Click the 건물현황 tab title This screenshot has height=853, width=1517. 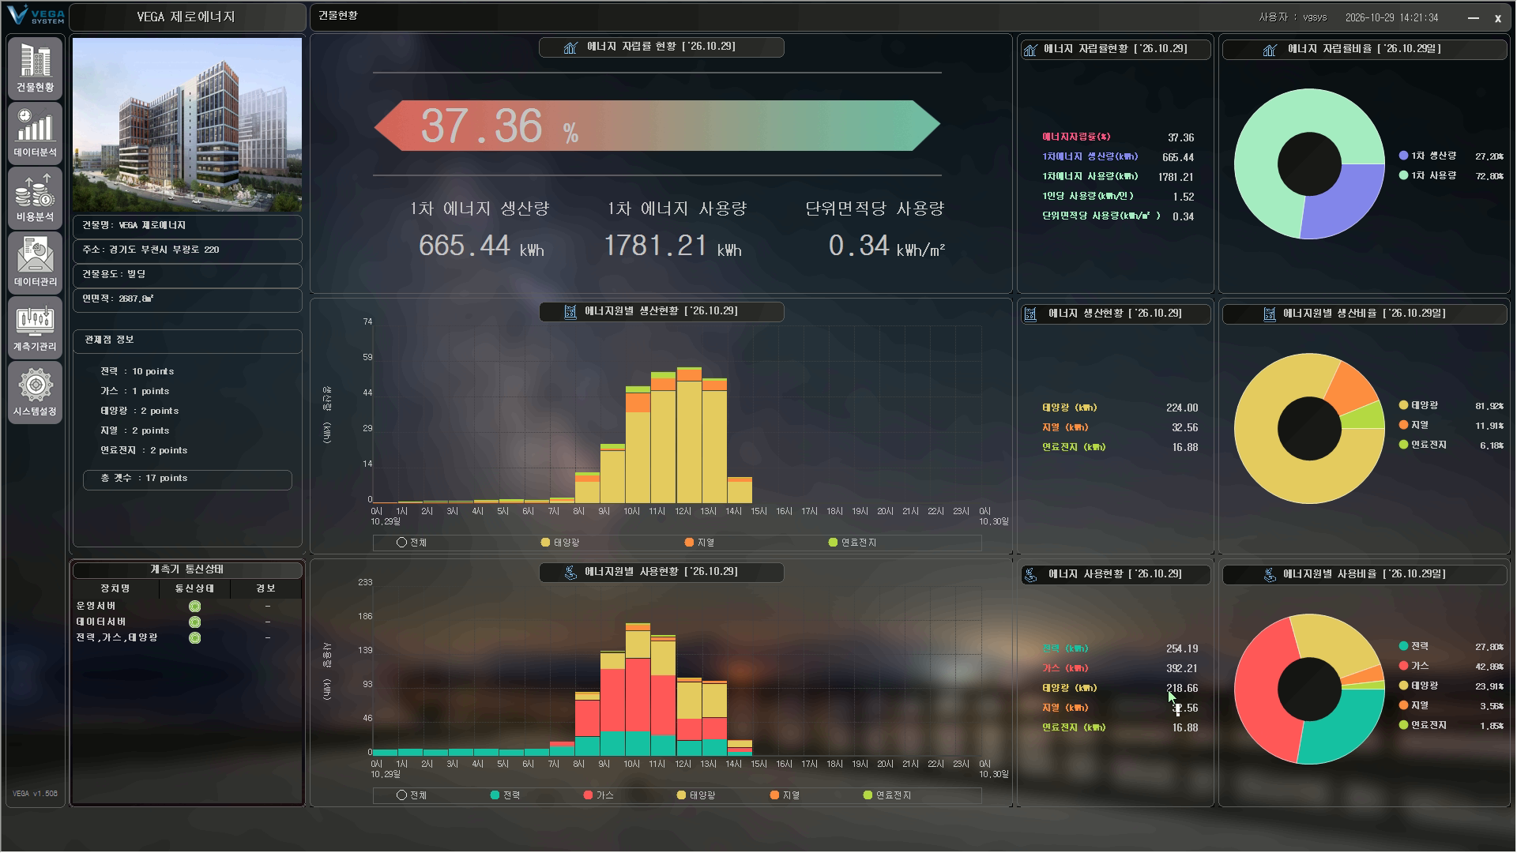[338, 16]
